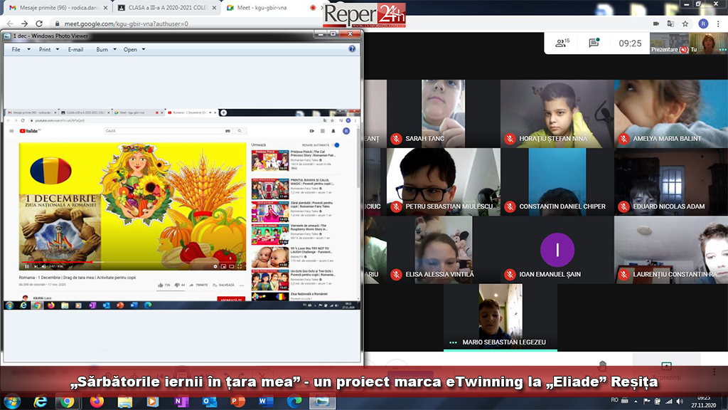Click the taskbar date and time

(x=703, y=401)
